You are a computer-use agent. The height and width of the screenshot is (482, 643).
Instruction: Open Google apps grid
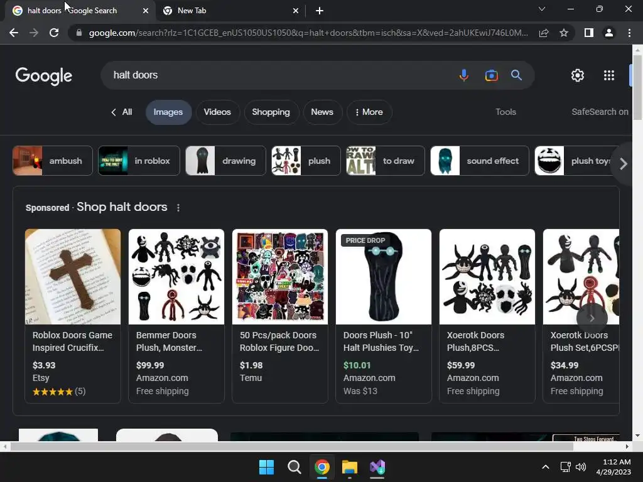click(609, 75)
